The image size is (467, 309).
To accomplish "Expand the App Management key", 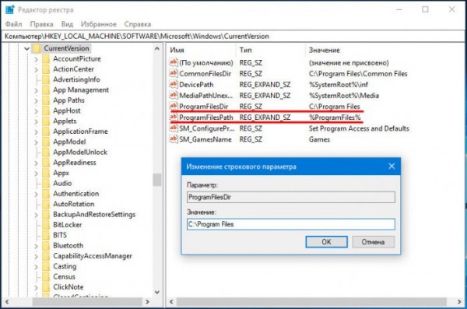I will [36, 90].
